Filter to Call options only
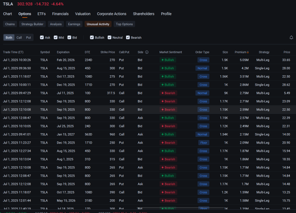296x213 pixels. click(x=19, y=38)
